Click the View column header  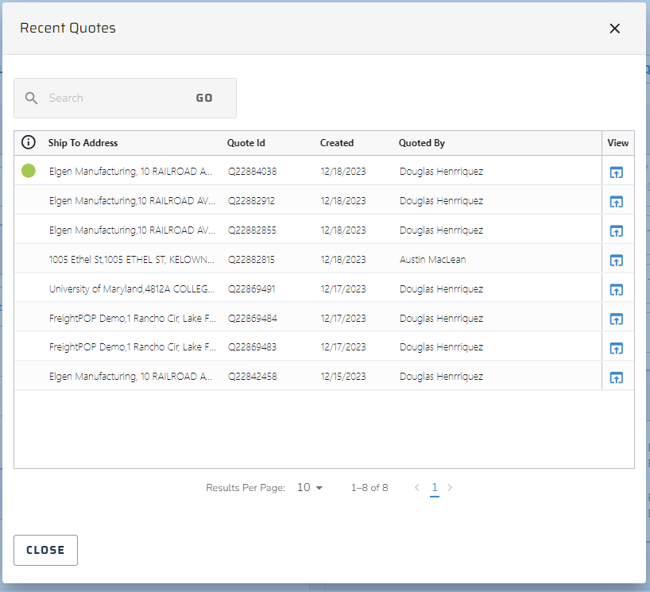tap(617, 143)
